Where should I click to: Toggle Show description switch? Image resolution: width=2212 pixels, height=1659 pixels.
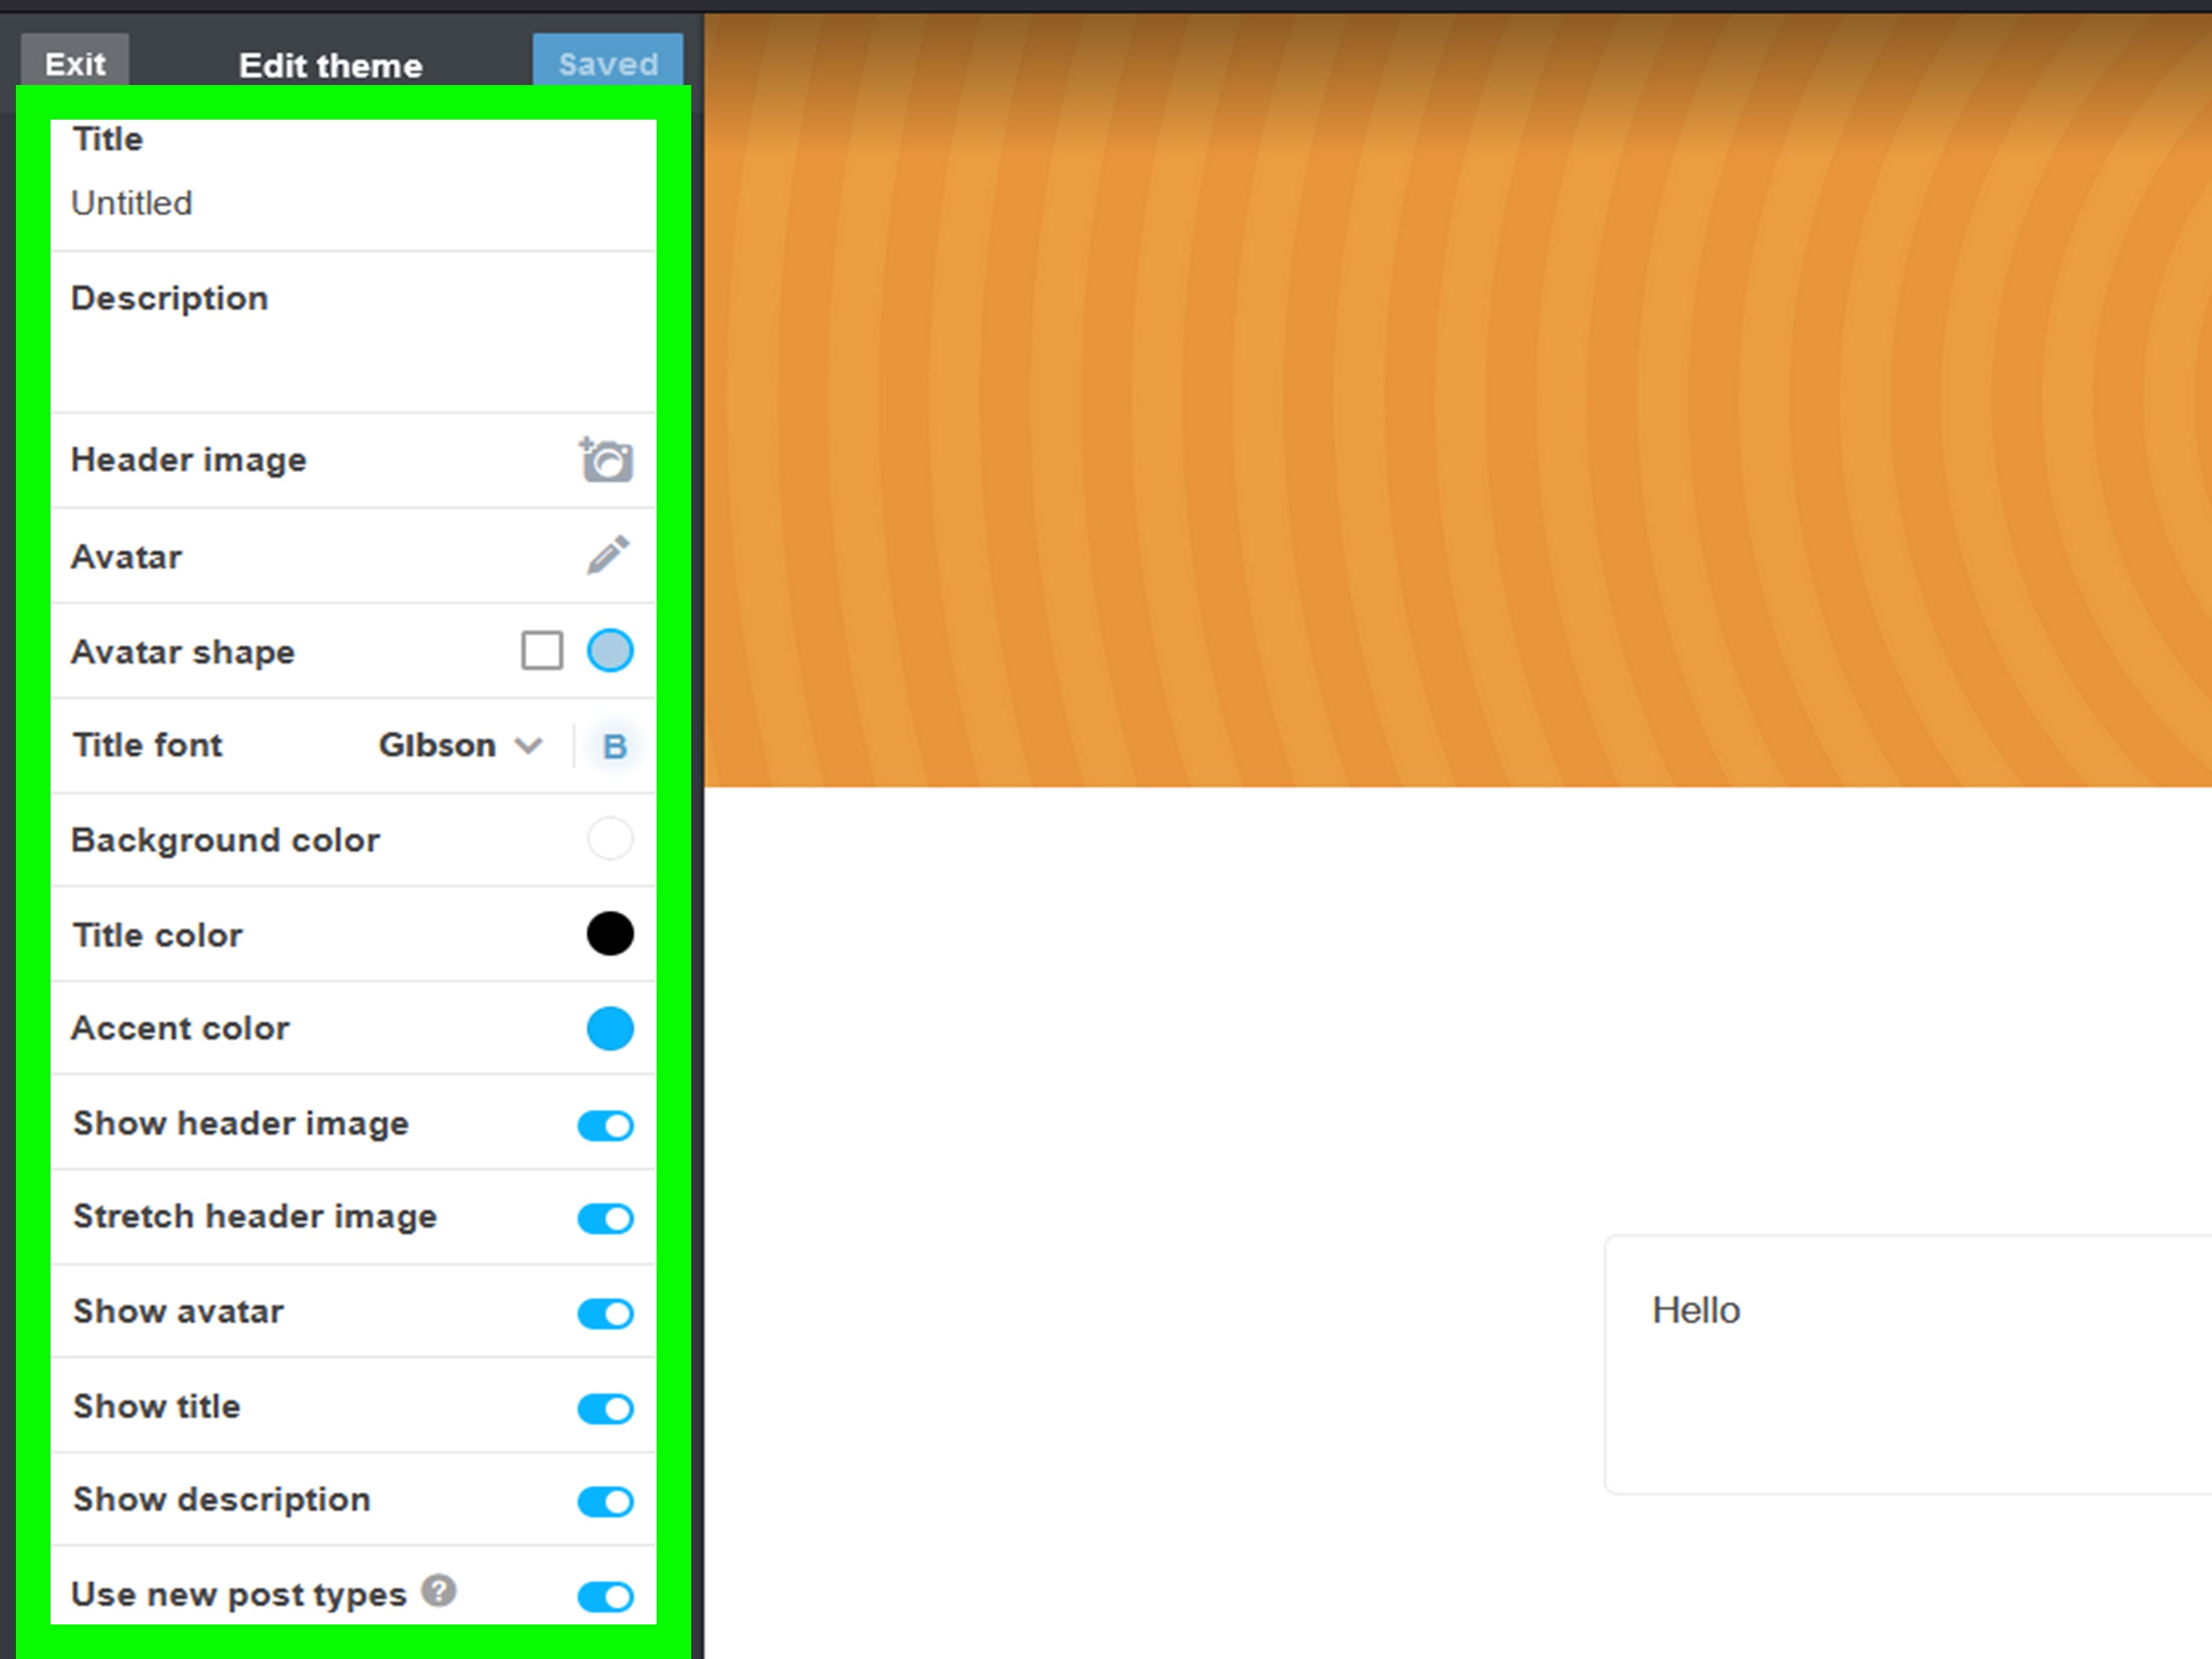tap(605, 1501)
